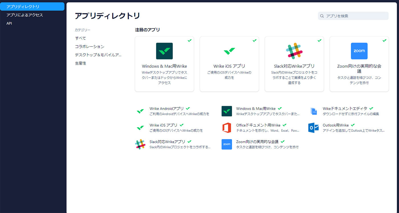Click the Office document app icon
399x213 pixels.
[227, 128]
